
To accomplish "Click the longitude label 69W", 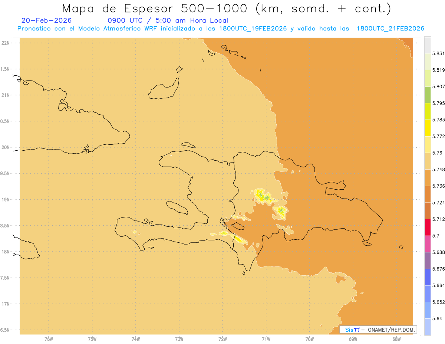I will click(x=353, y=339).
